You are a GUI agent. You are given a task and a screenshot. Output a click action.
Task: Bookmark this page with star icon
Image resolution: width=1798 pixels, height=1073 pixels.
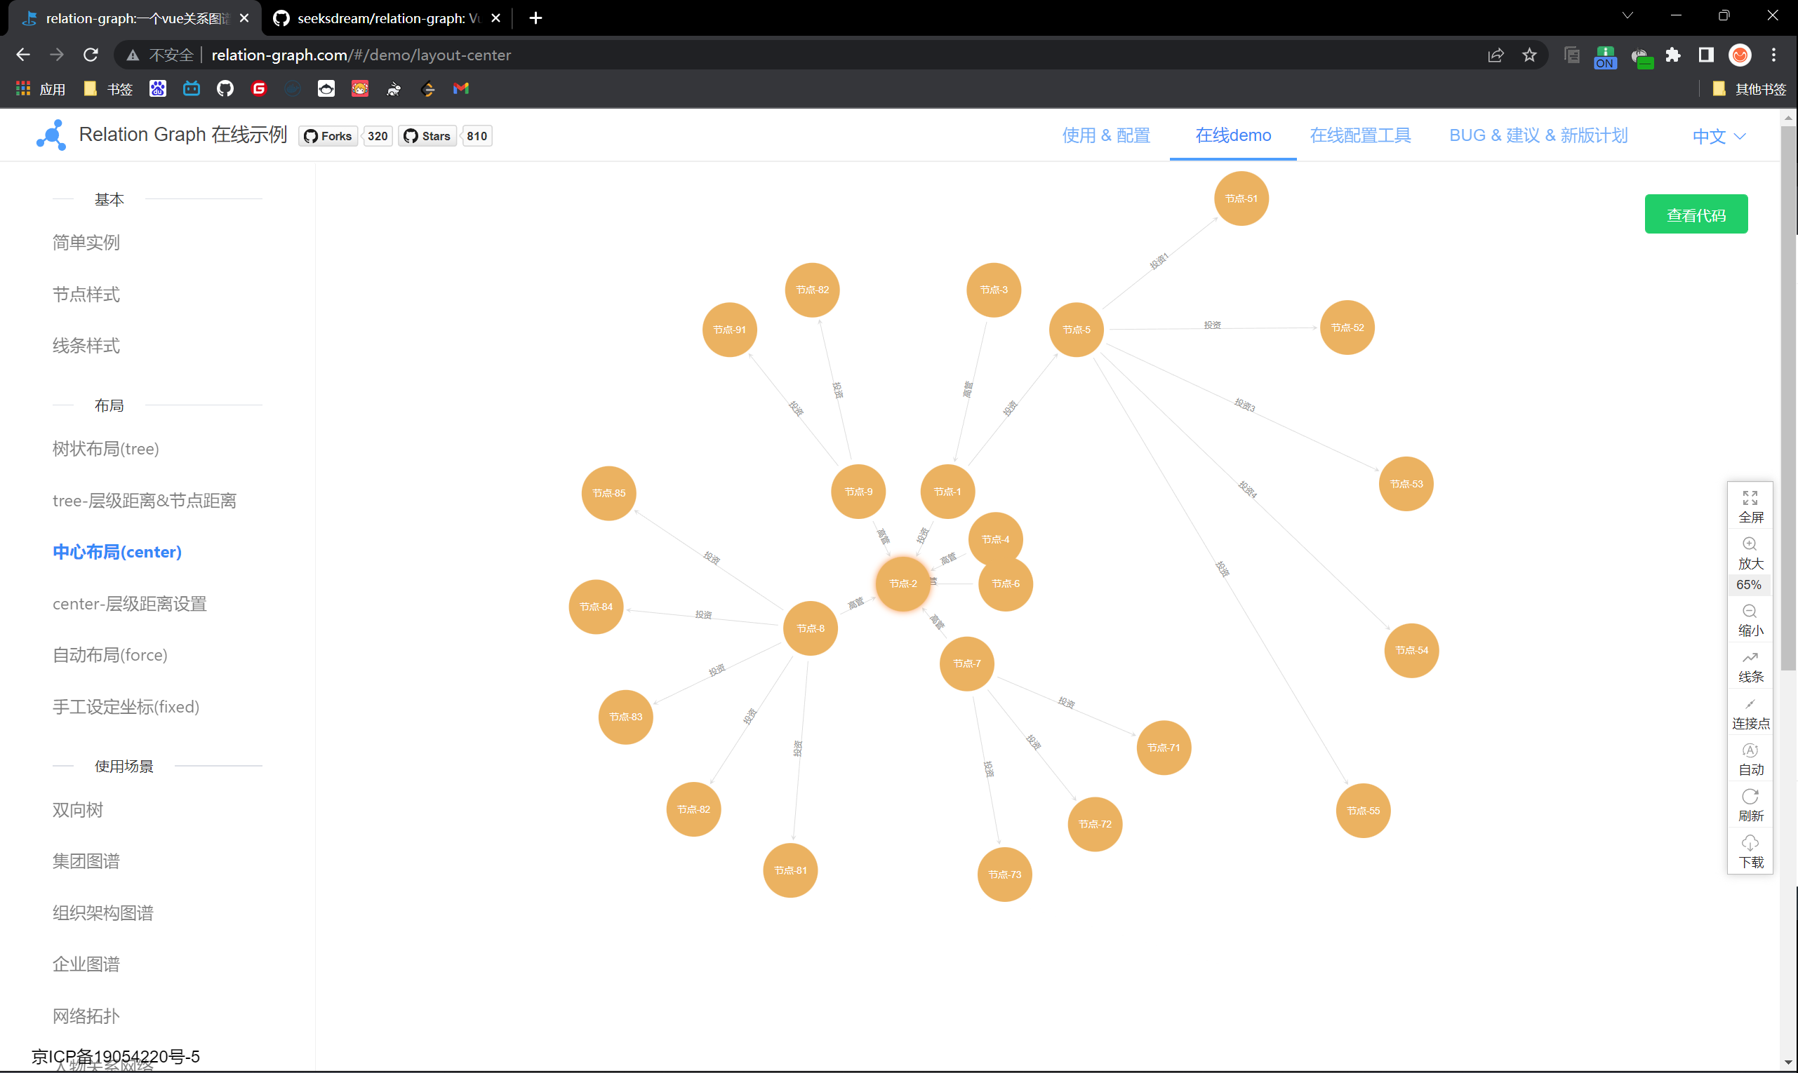(x=1529, y=55)
